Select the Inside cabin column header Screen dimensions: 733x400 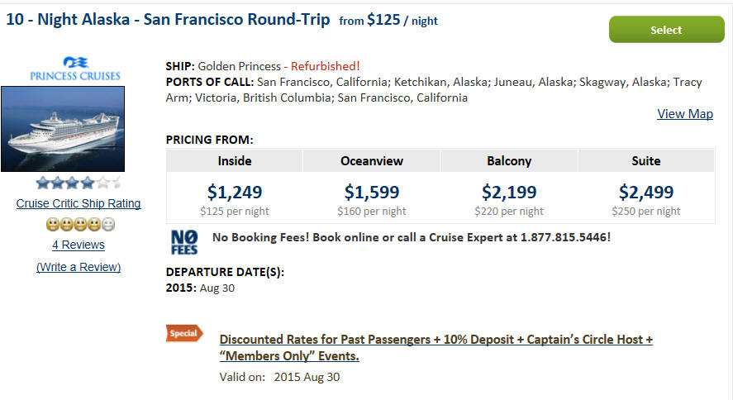tap(235, 161)
